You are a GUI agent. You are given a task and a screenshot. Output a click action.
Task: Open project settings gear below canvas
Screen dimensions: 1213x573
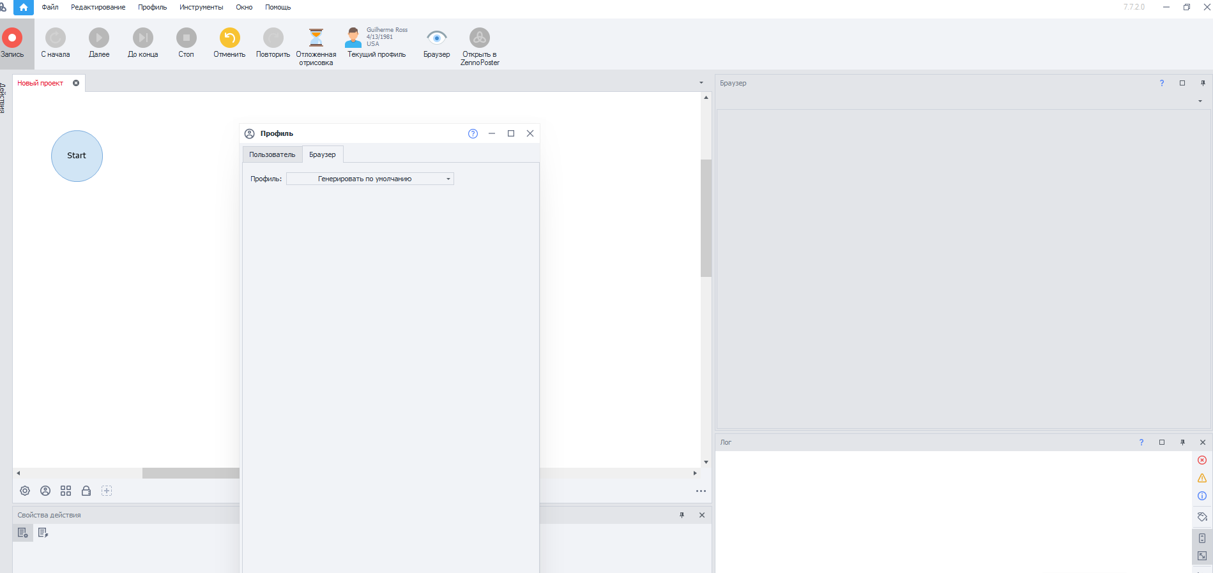[x=25, y=491]
